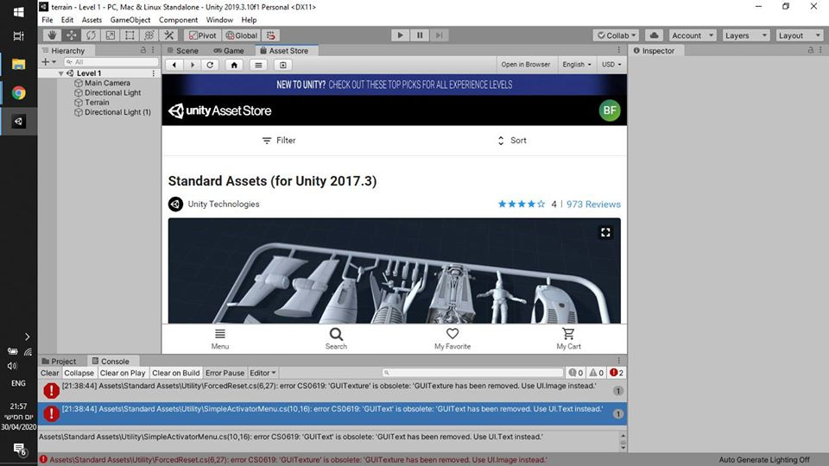829x466 pixels.
Task: Open the console Editor dropdown
Action: click(x=263, y=373)
